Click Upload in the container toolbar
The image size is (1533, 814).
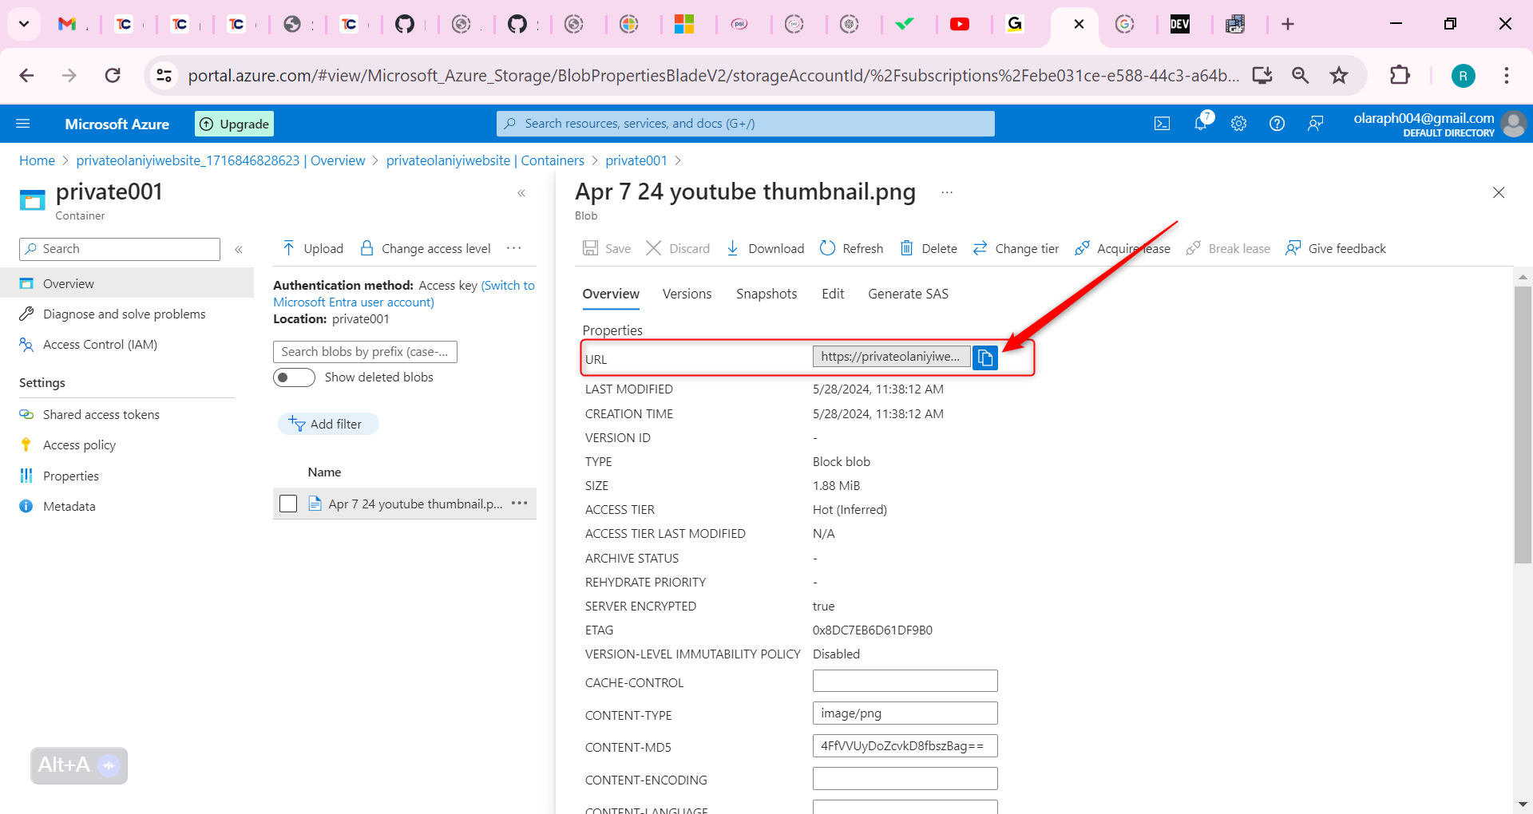(x=313, y=248)
